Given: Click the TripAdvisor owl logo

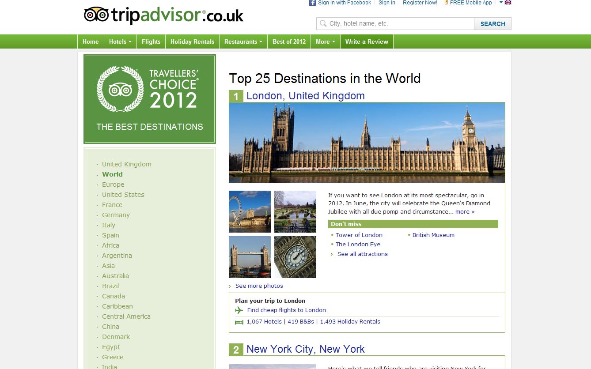Looking at the screenshot, I should click(x=96, y=15).
